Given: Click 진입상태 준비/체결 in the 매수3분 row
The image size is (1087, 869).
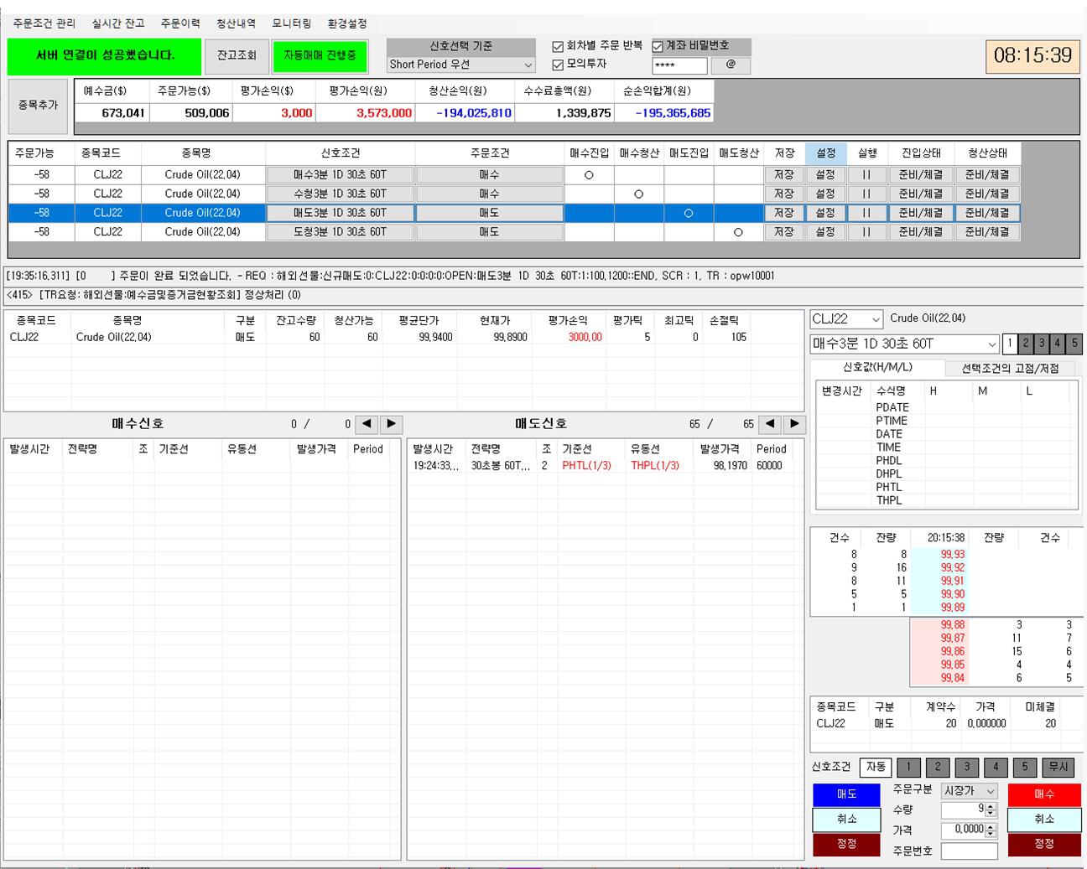Looking at the screenshot, I should (921, 175).
